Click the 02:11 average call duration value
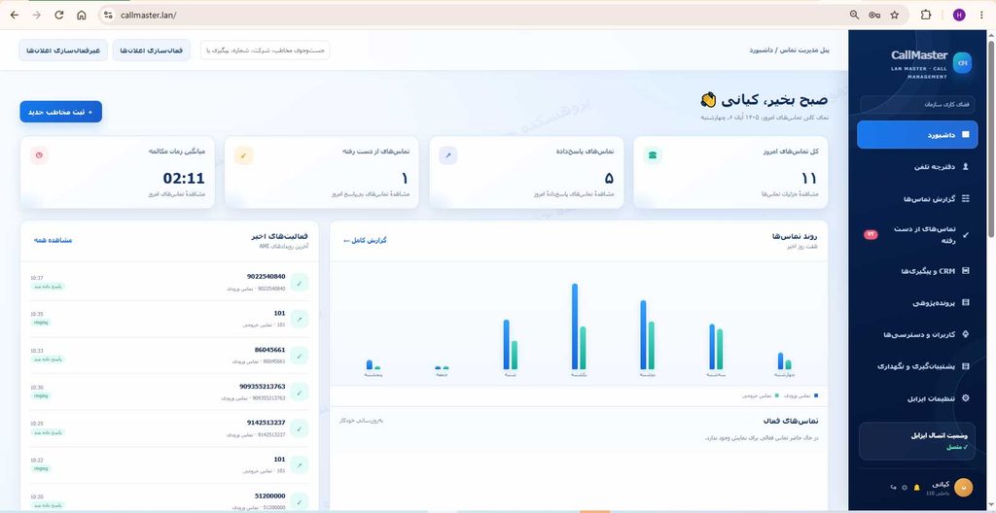 pos(184,179)
